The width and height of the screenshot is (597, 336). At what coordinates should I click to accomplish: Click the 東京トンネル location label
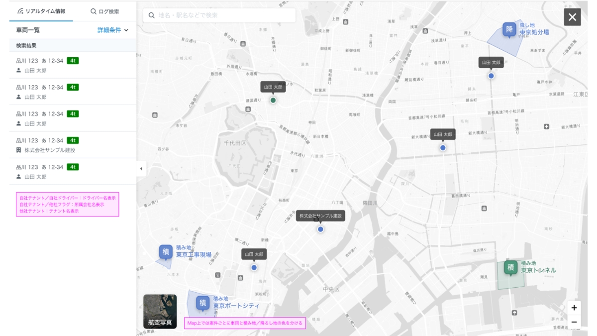coord(539,270)
